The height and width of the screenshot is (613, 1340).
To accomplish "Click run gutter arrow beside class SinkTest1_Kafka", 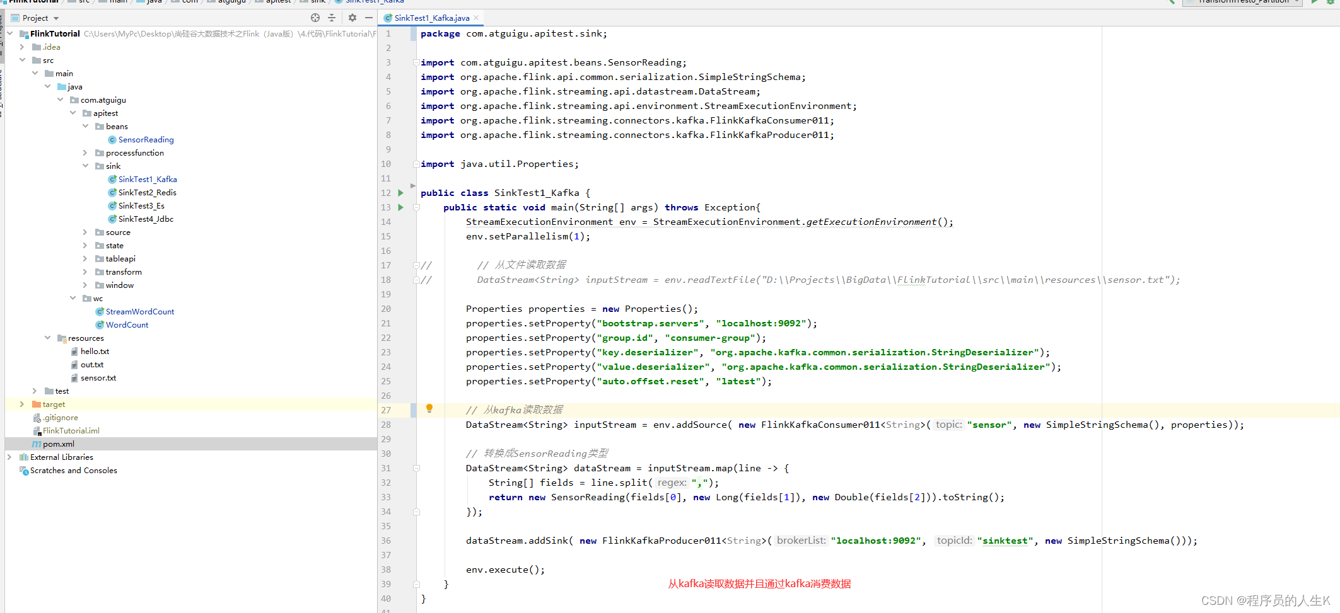I will [x=400, y=193].
